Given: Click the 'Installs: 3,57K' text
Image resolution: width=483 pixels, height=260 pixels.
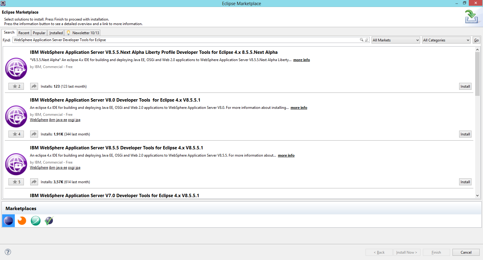Looking at the screenshot, I should tap(52, 182).
